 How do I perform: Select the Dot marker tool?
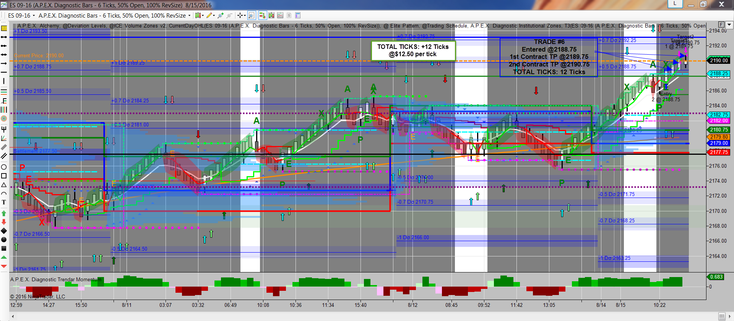tap(4, 240)
